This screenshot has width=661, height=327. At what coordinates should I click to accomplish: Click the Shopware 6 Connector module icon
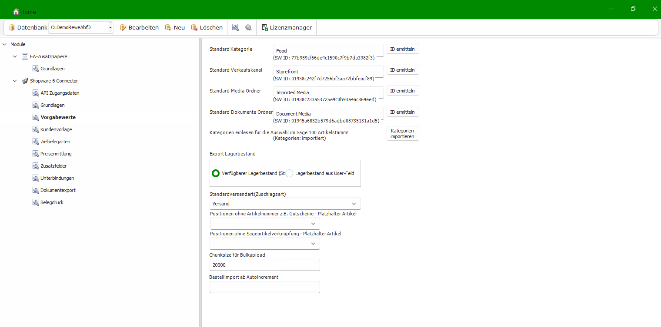[x=25, y=81]
